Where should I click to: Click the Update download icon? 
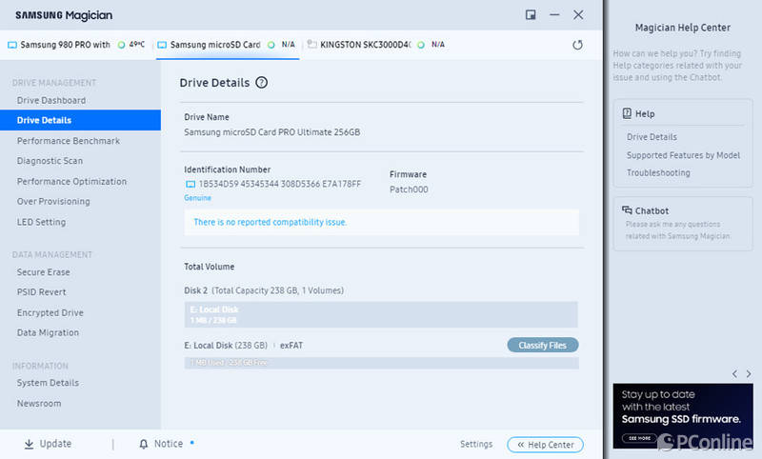click(30, 444)
